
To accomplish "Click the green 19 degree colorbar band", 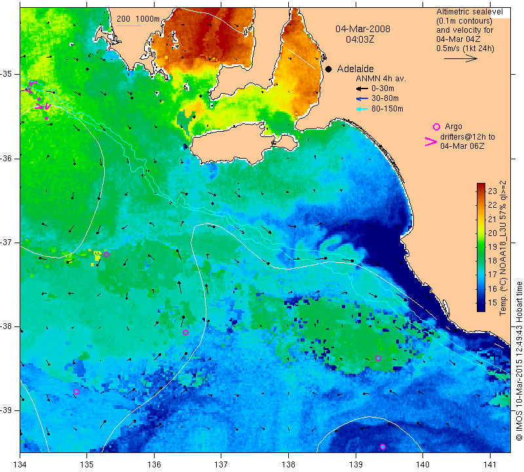I will tap(481, 247).
